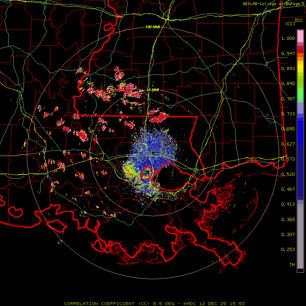
Task: Click the TH threshold label on the legend
Action: coord(292,265)
